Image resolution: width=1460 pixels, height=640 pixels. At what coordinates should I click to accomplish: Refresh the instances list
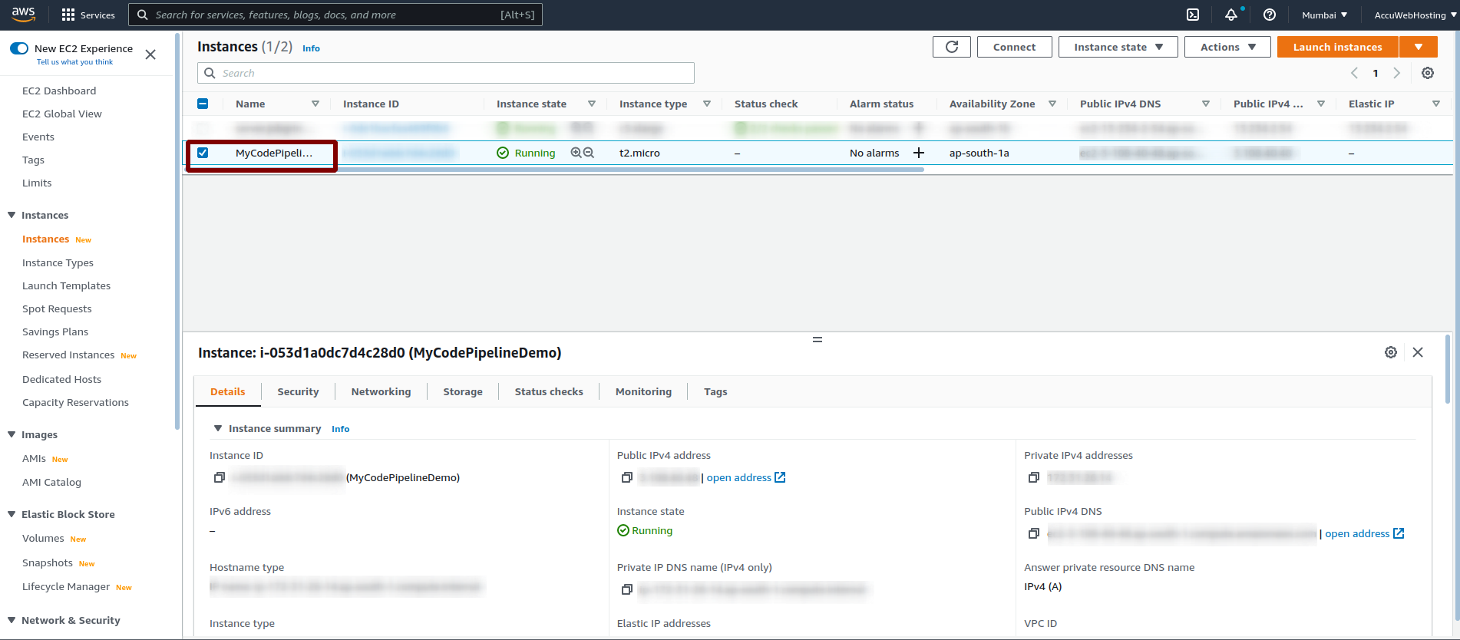(x=952, y=47)
